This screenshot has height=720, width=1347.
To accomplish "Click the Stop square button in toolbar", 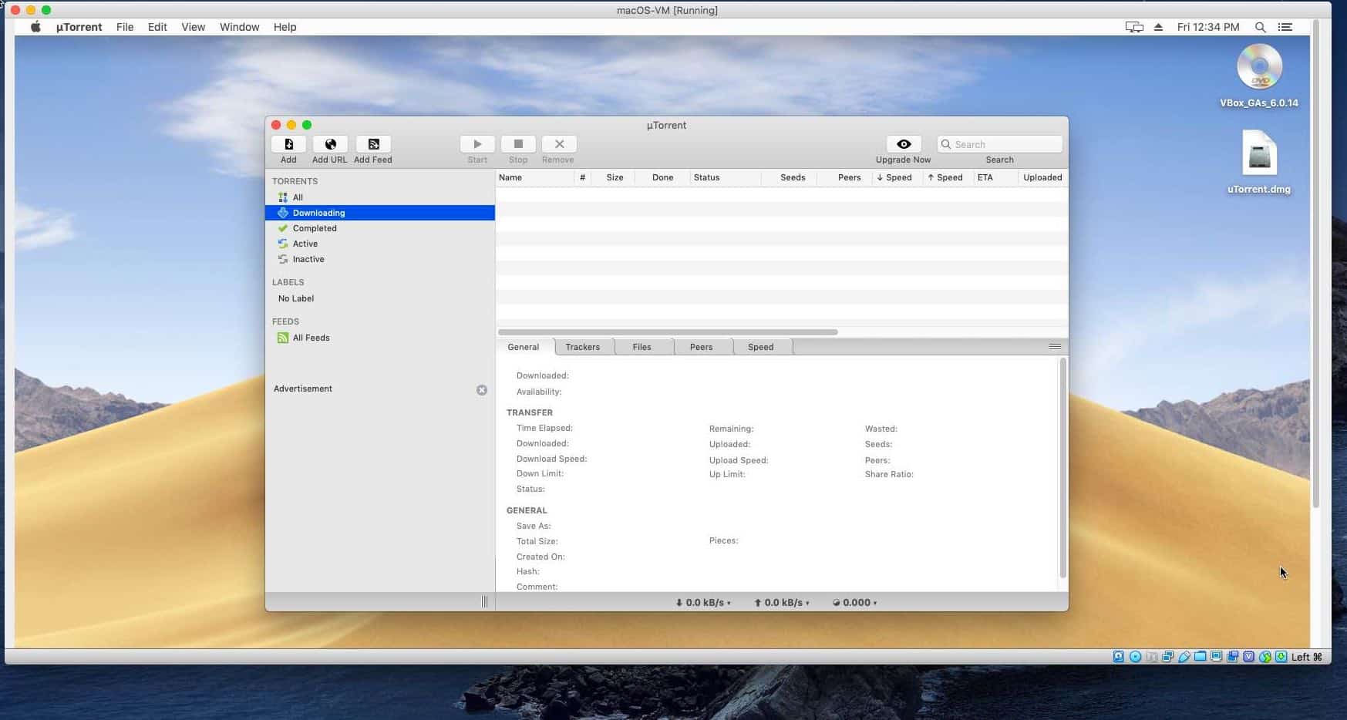I will point(518,144).
